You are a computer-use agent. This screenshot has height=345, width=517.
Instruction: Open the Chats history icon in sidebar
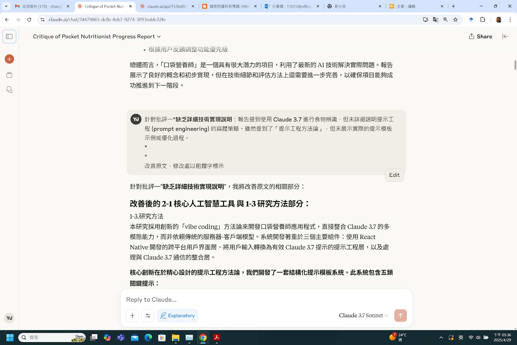[9, 90]
